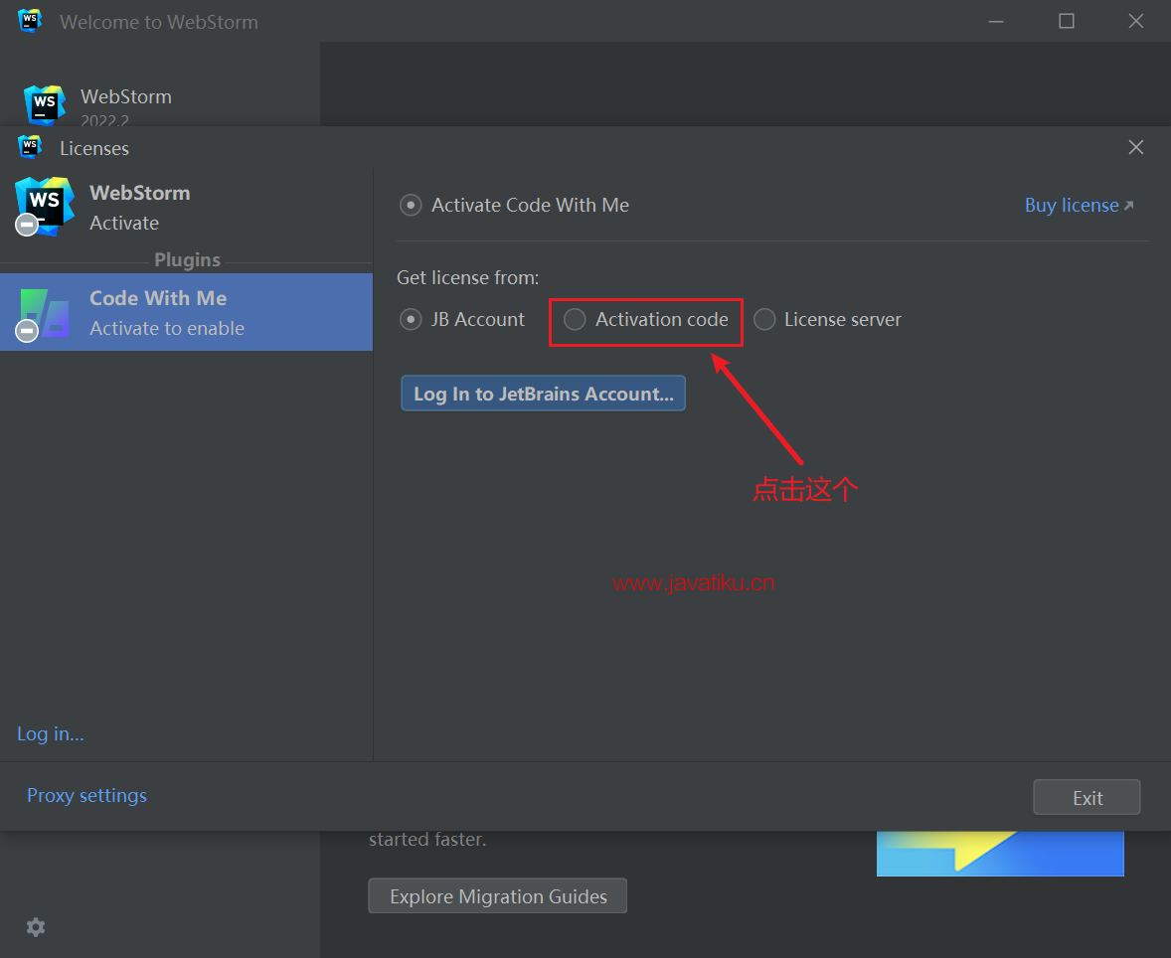Click Log In to JetBrains Account button
This screenshot has width=1171, height=958.
pyautogui.click(x=543, y=394)
